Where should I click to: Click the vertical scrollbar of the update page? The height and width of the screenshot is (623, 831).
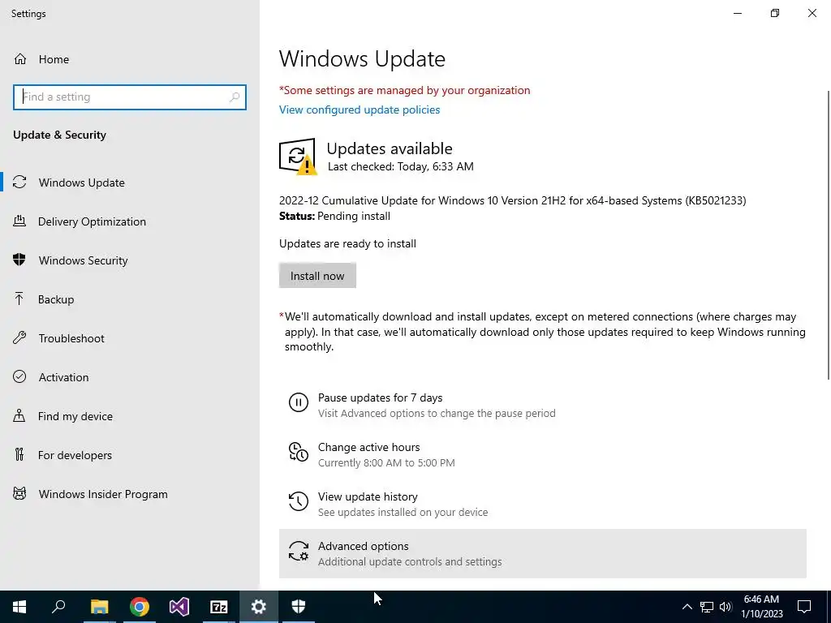pos(829,234)
